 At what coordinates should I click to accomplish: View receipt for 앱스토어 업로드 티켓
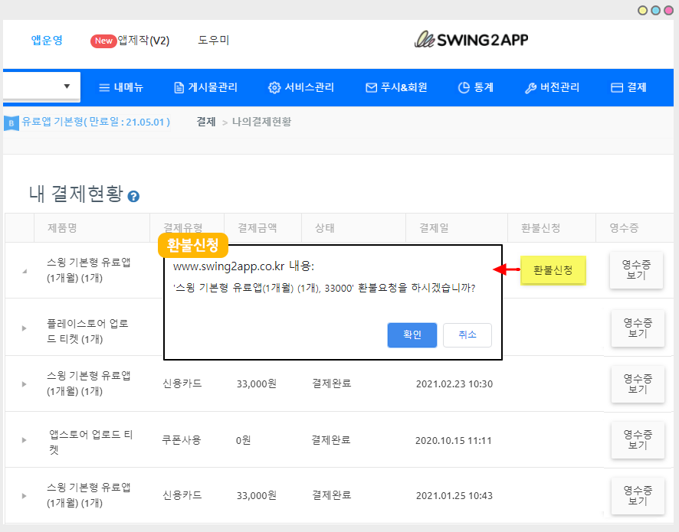click(637, 440)
